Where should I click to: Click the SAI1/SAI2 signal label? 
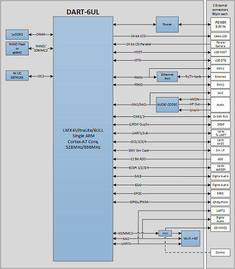tap(139, 104)
